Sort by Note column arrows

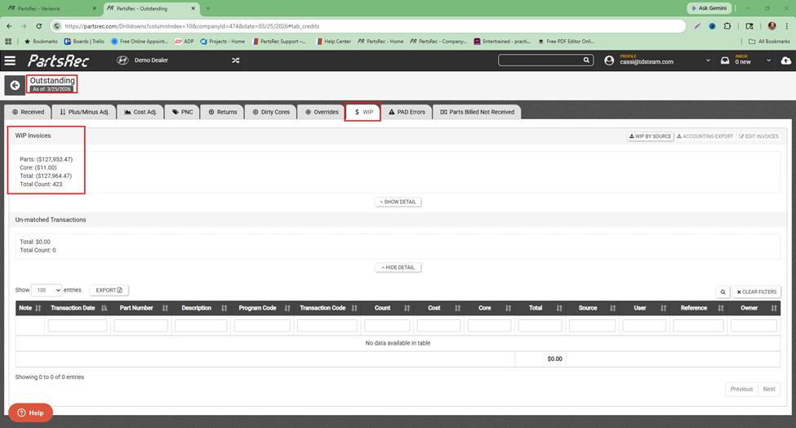click(38, 308)
